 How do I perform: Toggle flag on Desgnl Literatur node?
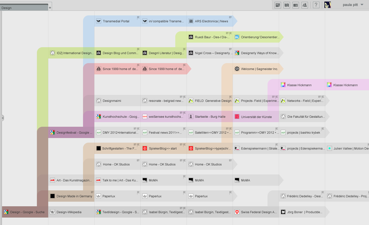(184, 49)
